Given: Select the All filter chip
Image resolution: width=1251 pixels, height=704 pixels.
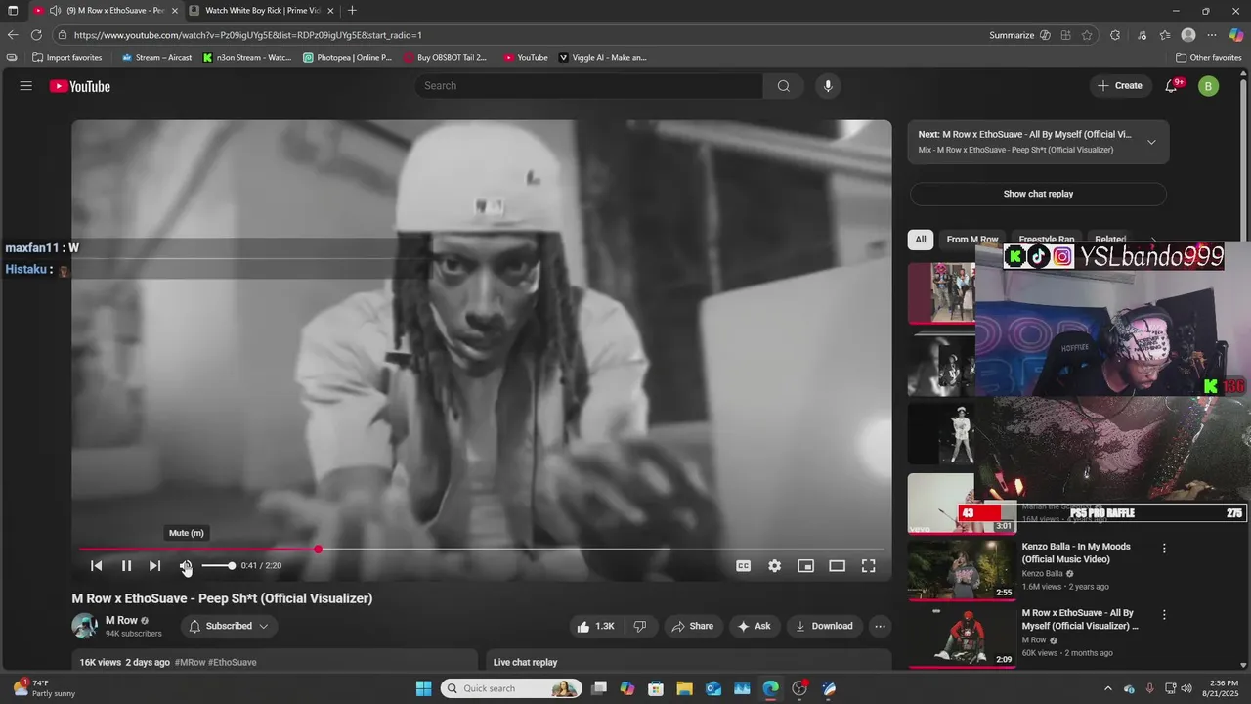Looking at the screenshot, I should 920,240.
